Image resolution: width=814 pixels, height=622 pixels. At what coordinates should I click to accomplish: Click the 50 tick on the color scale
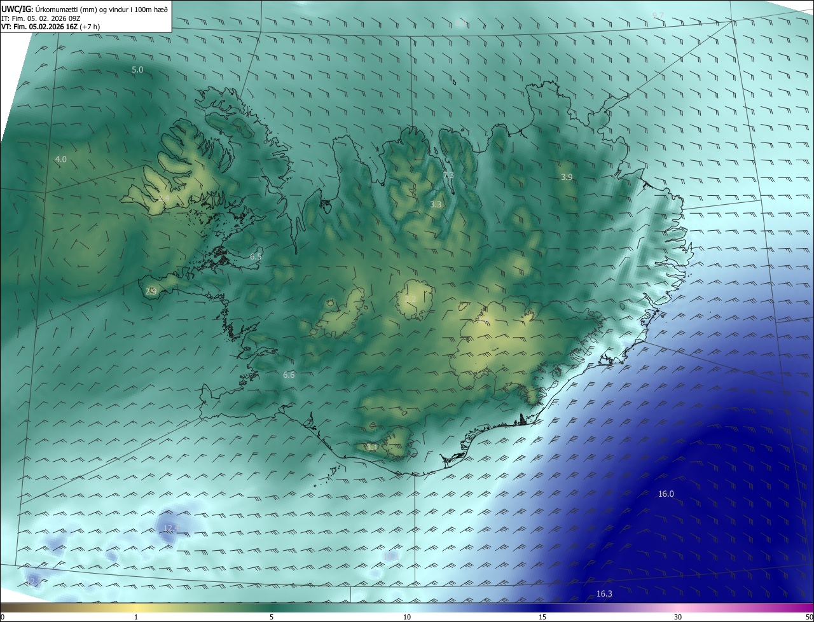(x=809, y=617)
